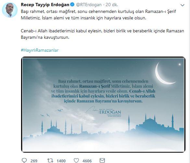
Task: Like the tweet with the heart icon
Action: point(76,161)
